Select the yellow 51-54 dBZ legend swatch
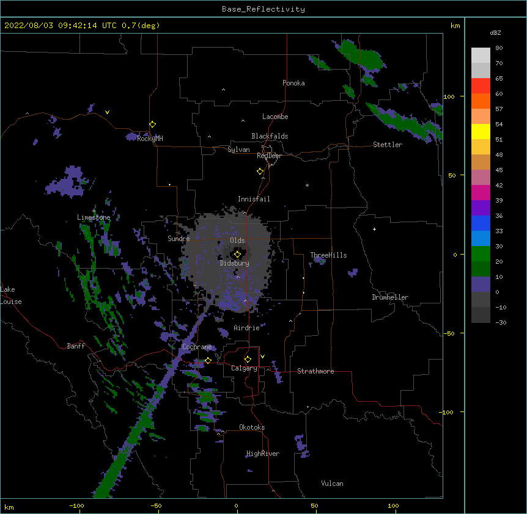 coord(481,131)
